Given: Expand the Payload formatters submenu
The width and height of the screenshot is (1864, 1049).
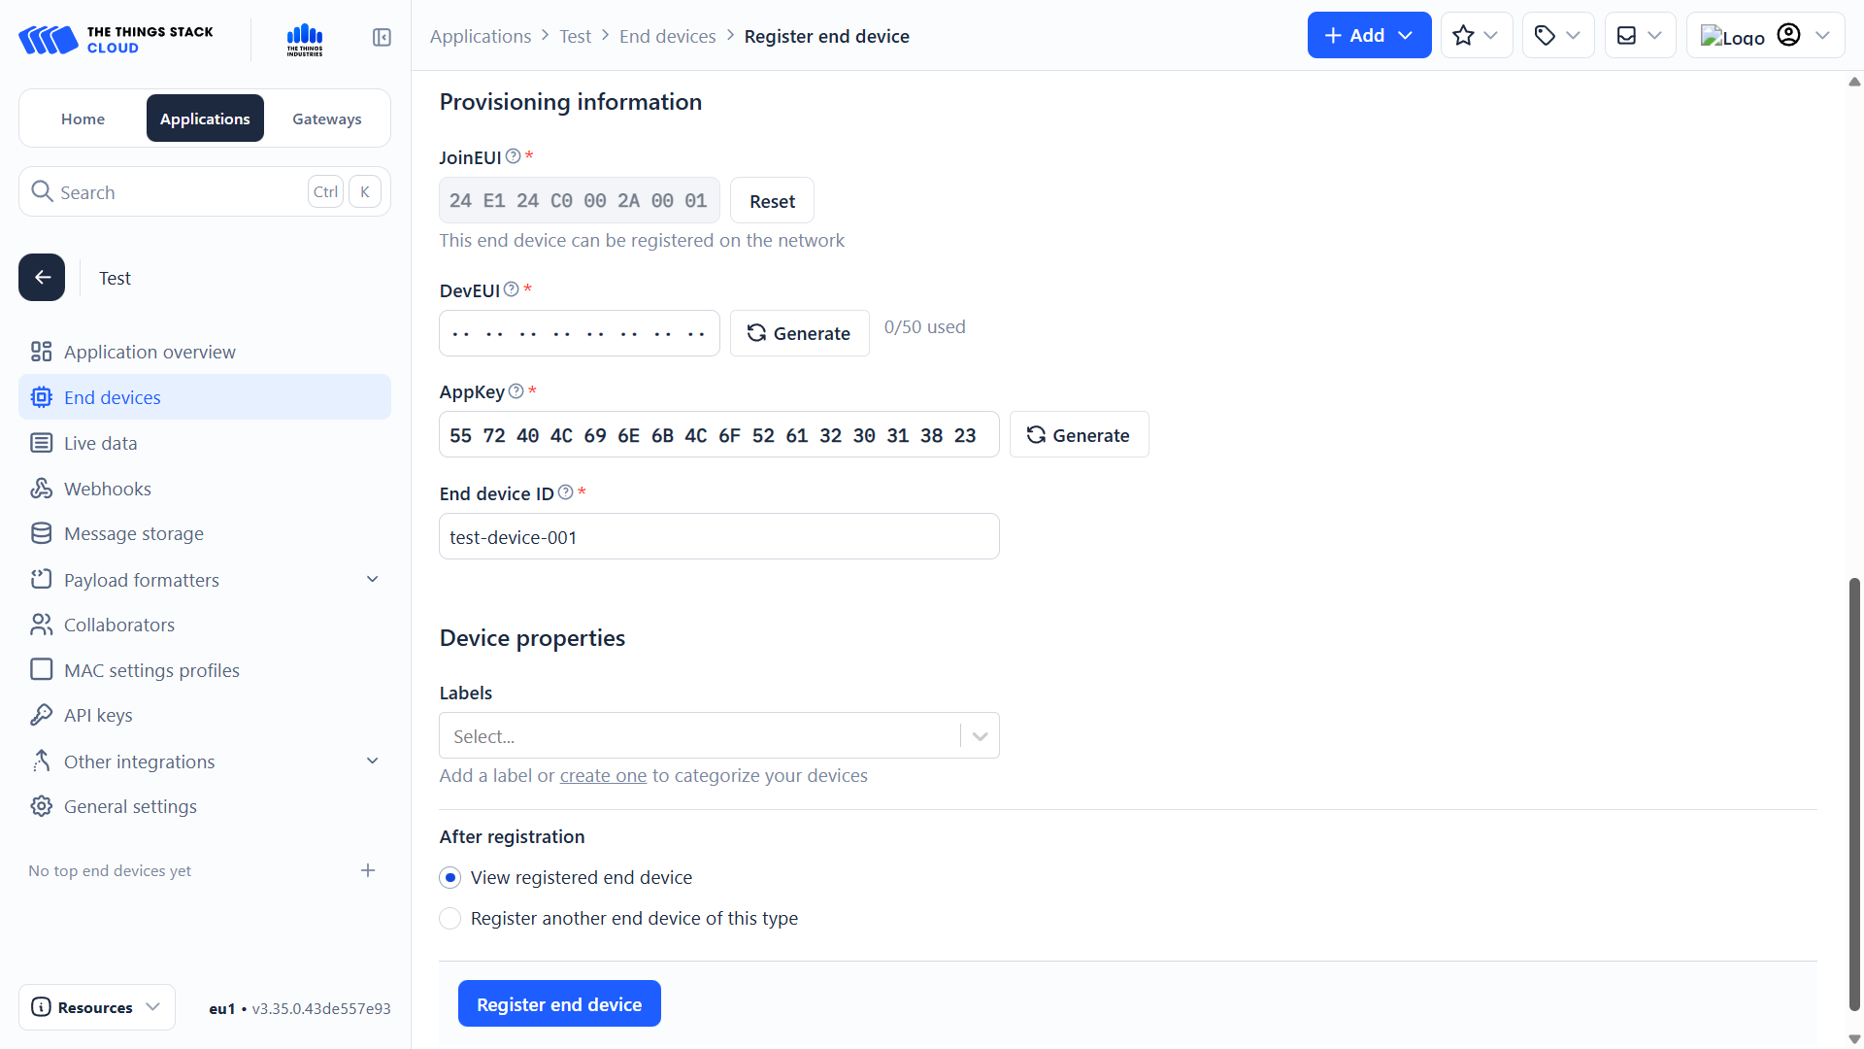Looking at the screenshot, I should coord(372,580).
